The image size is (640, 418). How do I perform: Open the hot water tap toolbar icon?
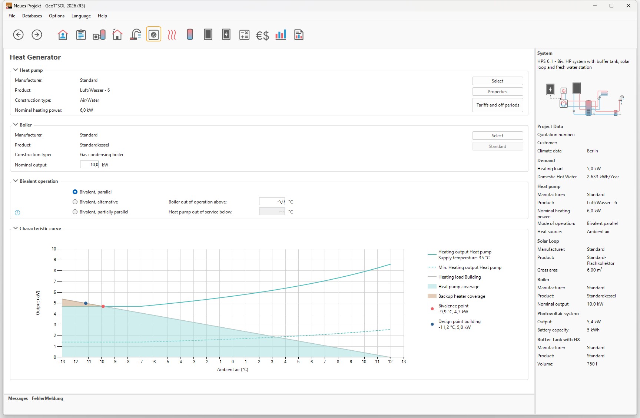pyautogui.click(x=136, y=35)
